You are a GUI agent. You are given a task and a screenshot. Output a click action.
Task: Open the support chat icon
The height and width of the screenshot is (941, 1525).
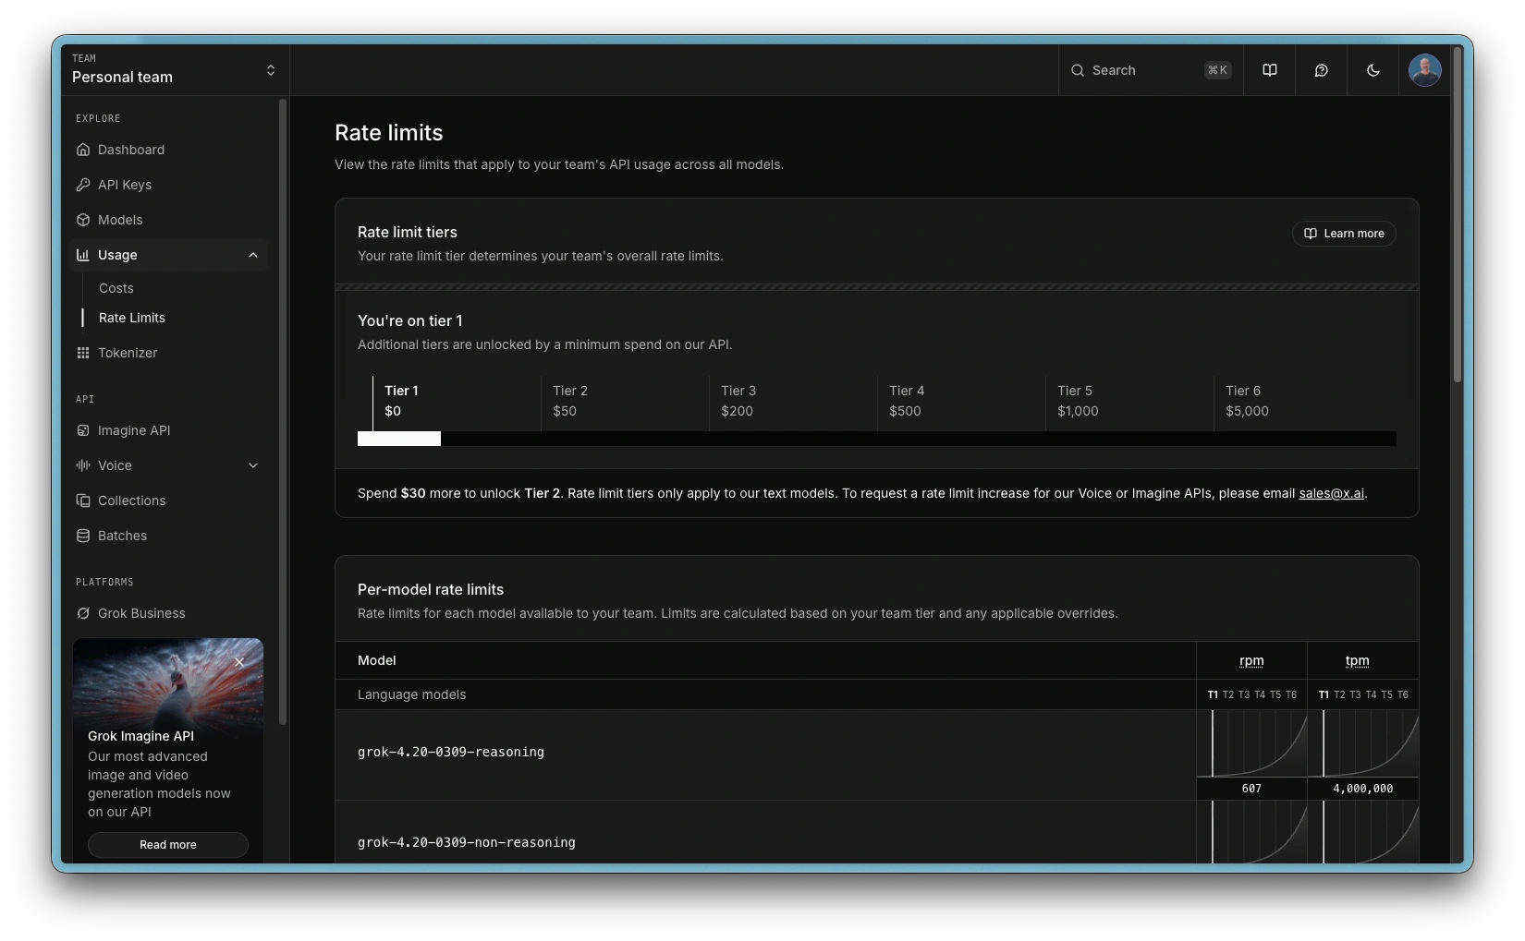pyautogui.click(x=1322, y=70)
